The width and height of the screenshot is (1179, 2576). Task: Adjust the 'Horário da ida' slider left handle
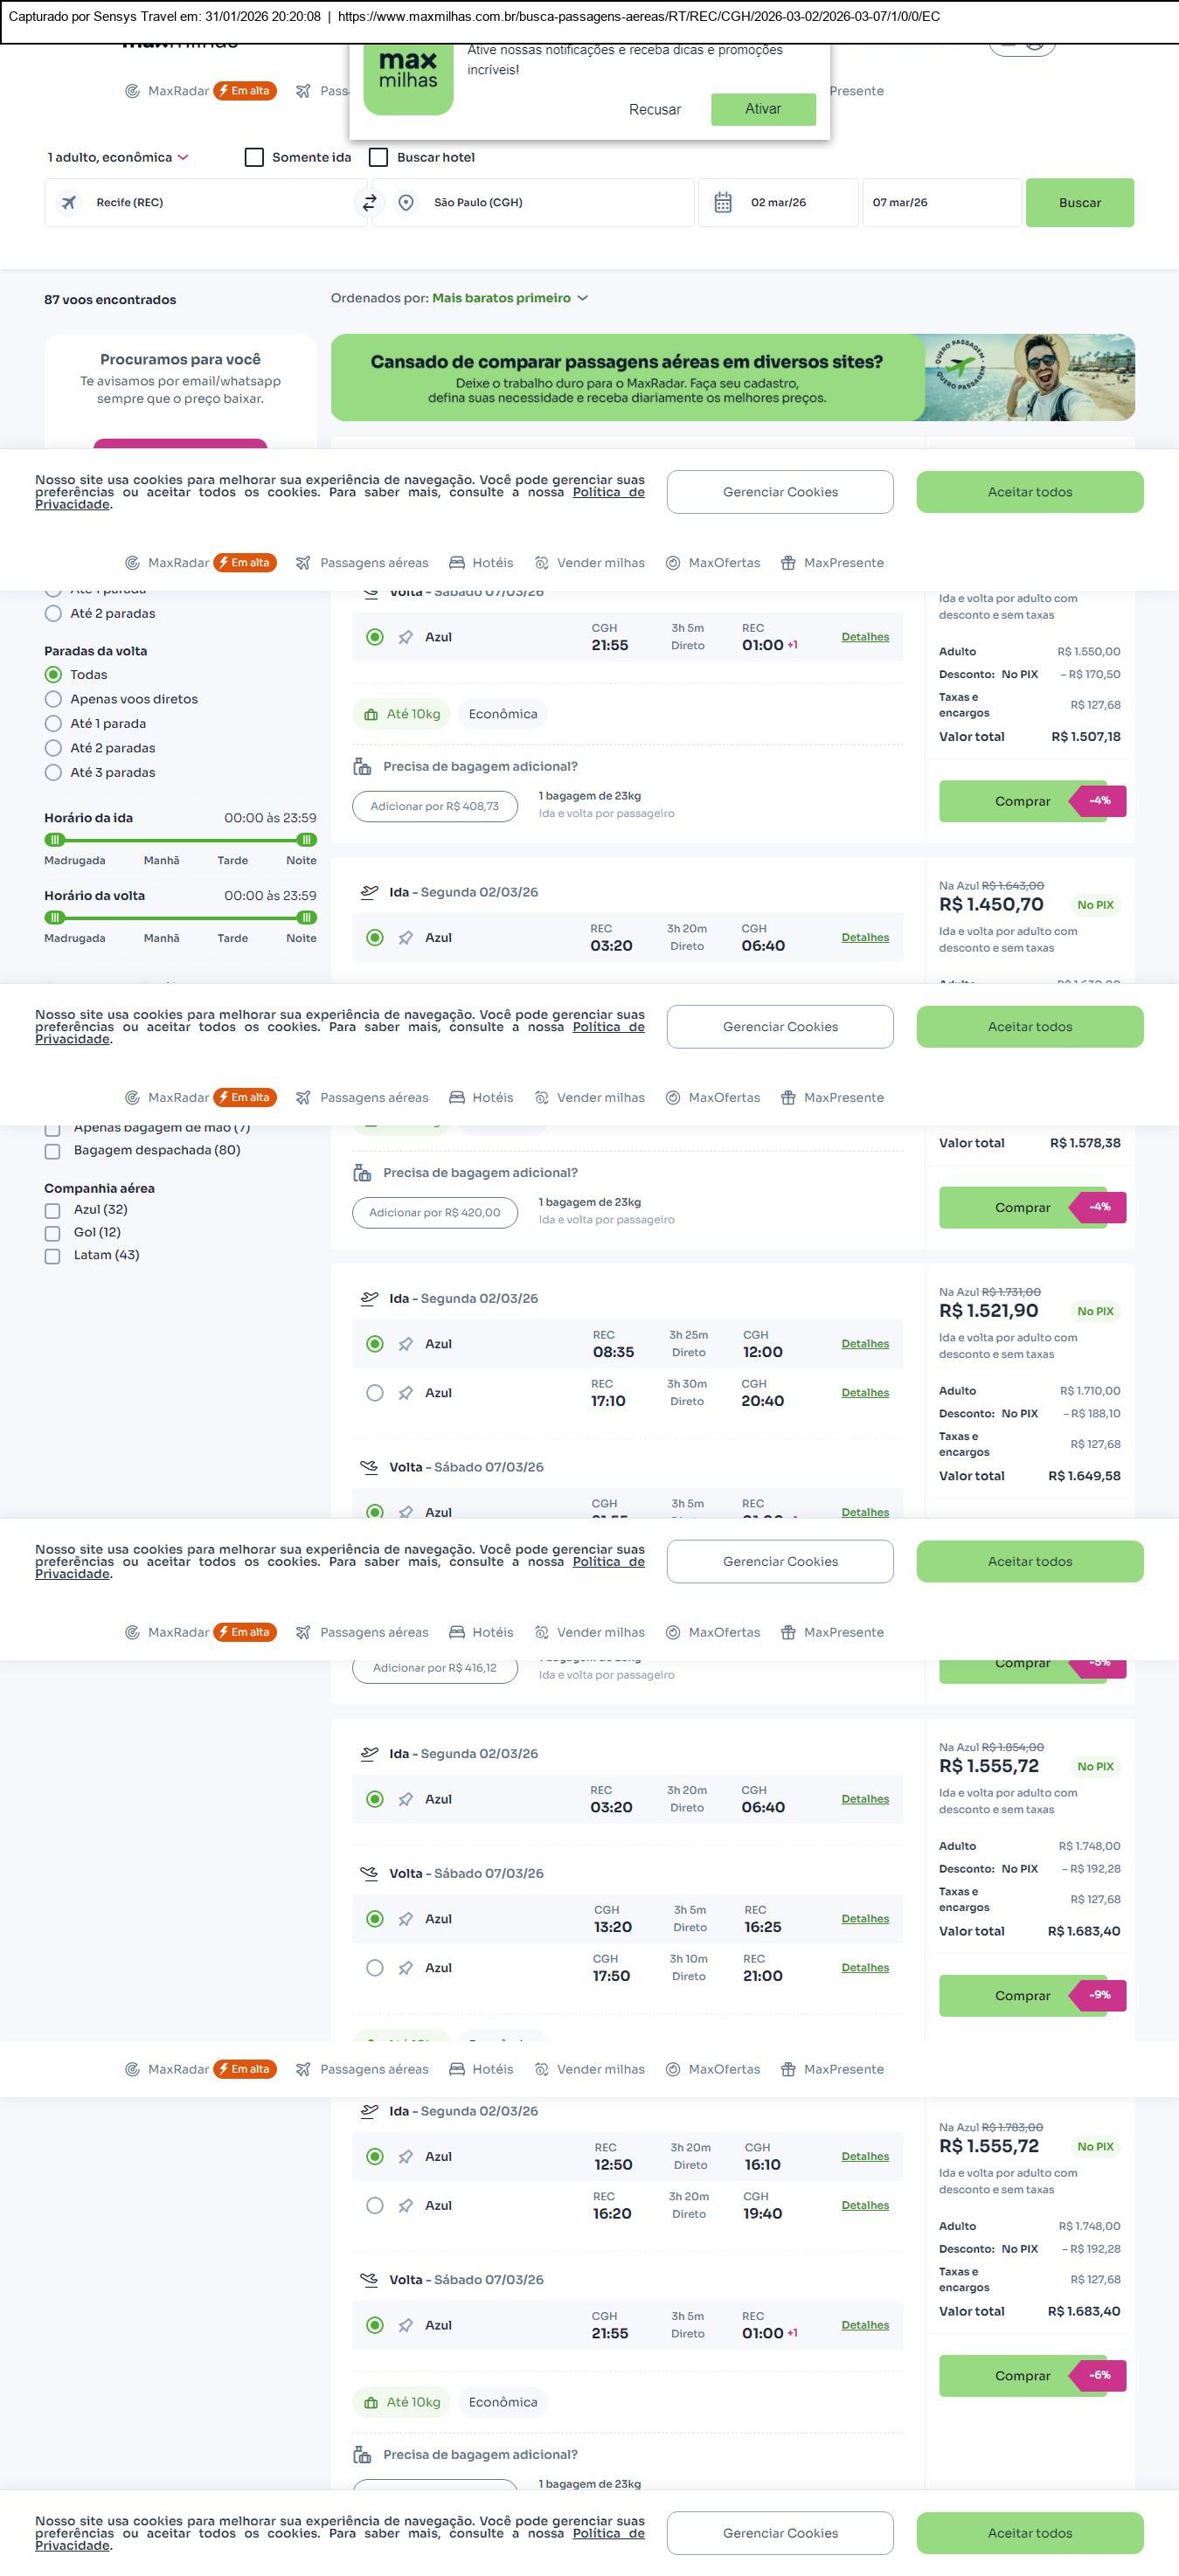coord(56,840)
